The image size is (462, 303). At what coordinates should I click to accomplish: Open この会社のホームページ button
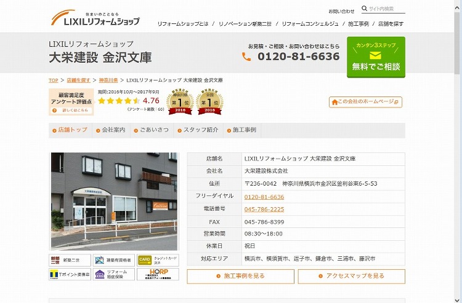pyautogui.click(x=365, y=102)
